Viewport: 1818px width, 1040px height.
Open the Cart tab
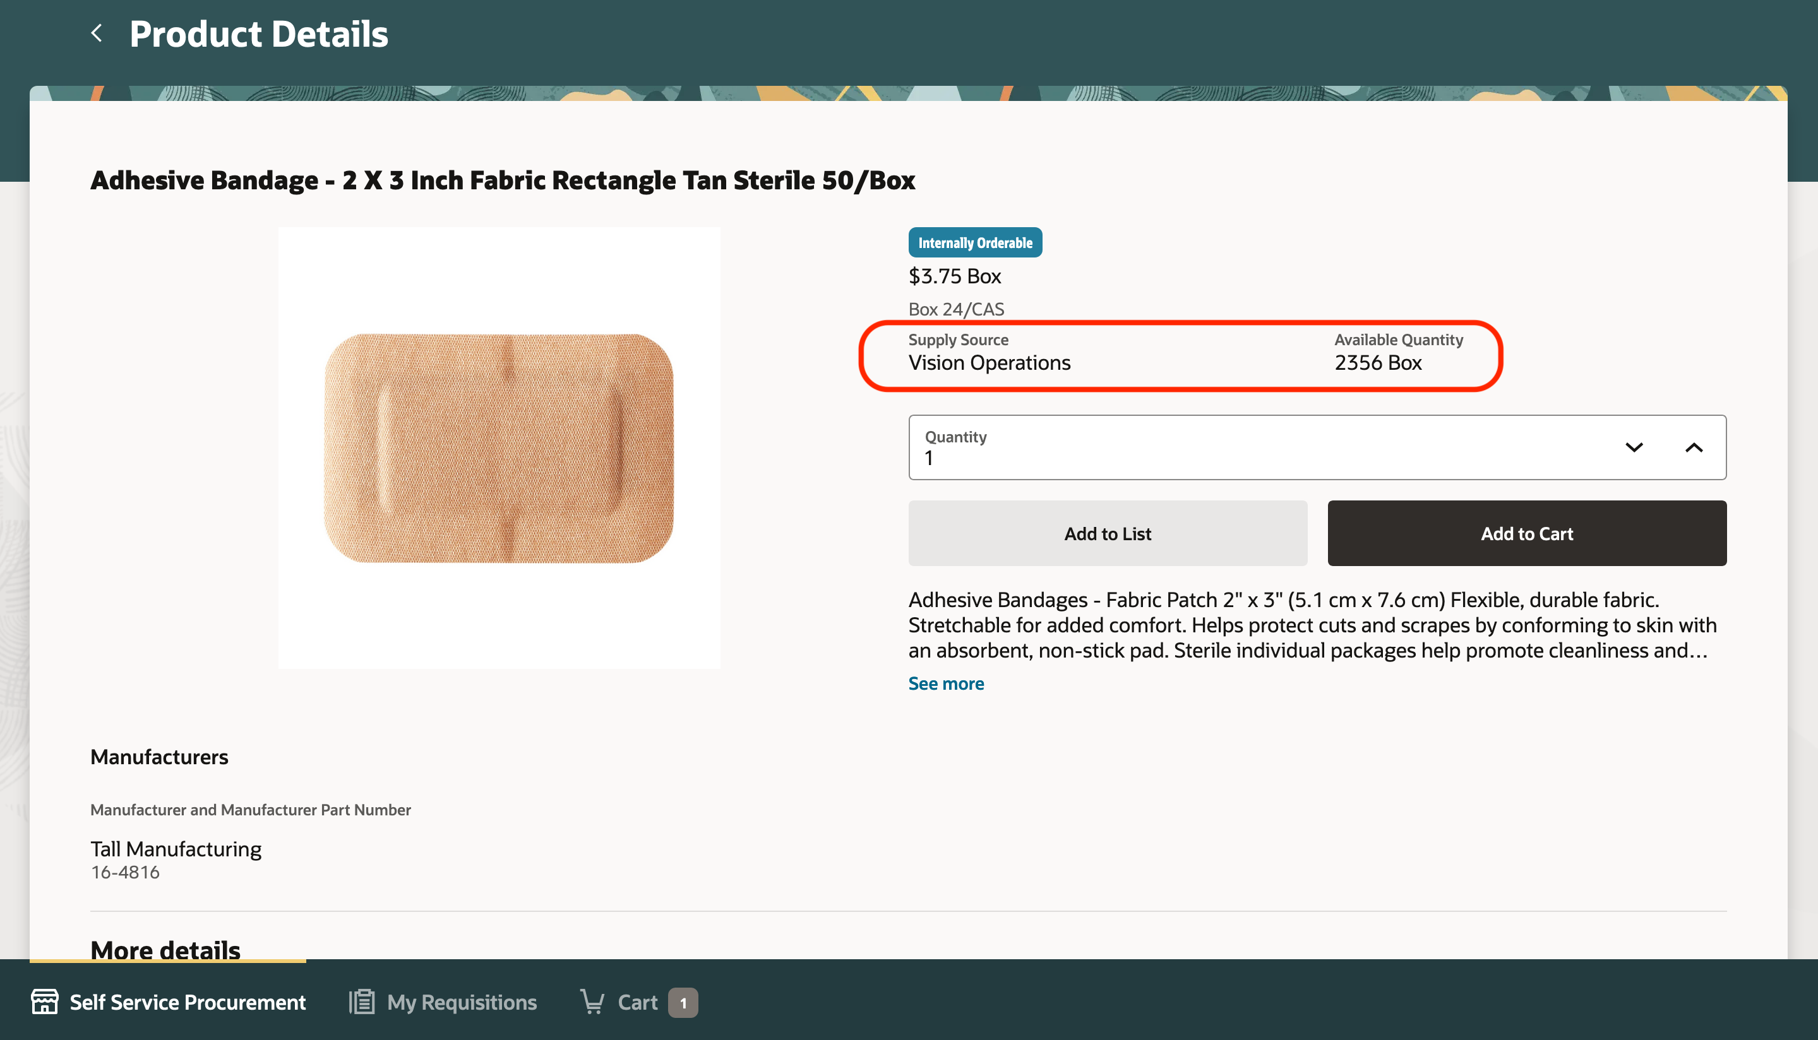pos(637,1002)
